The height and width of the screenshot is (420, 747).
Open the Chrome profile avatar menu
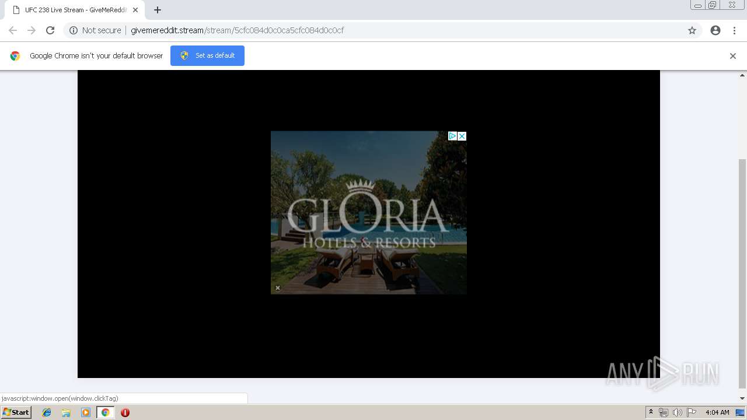715,30
